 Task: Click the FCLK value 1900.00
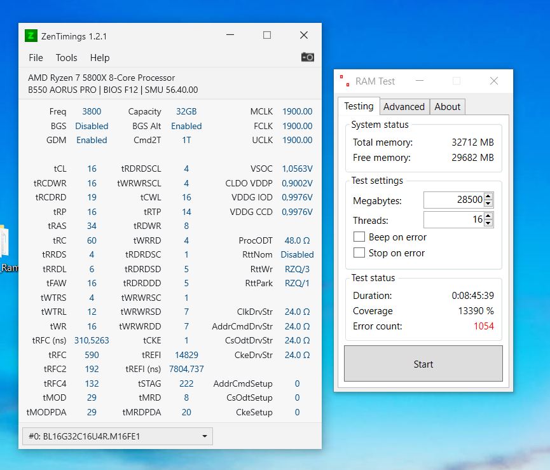pyautogui.click(x=297, y=126)
